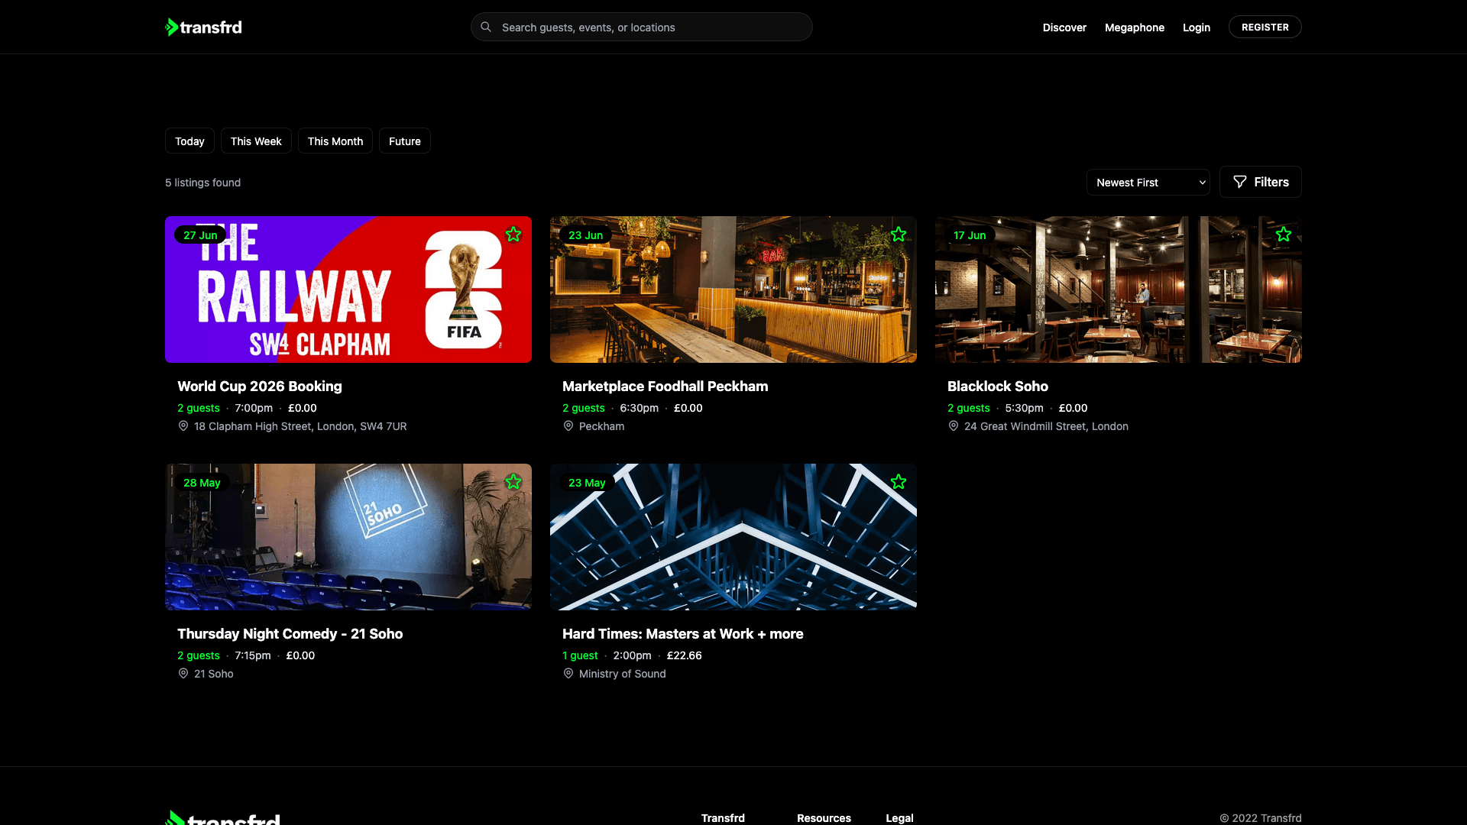Click the '© 2022 Transfrd' copyright text
Image resolution: width=1467 pixels, height=825 pixels.
coord(1261,818)
